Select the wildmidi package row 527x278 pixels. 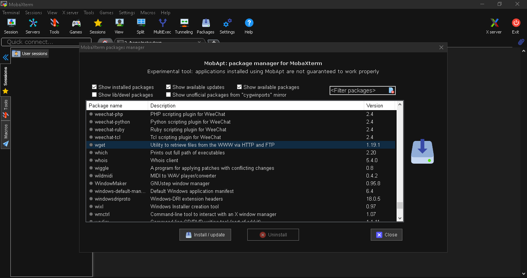(x=241, y=176)
